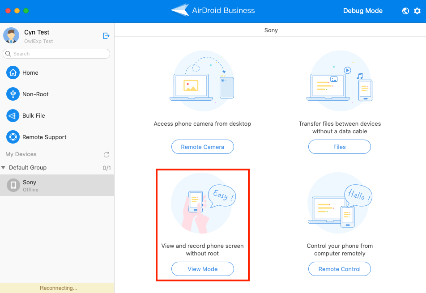This screenshot has width=426, height=293.
Task: Click the Offline status under Sony
Action: [30, 190]
